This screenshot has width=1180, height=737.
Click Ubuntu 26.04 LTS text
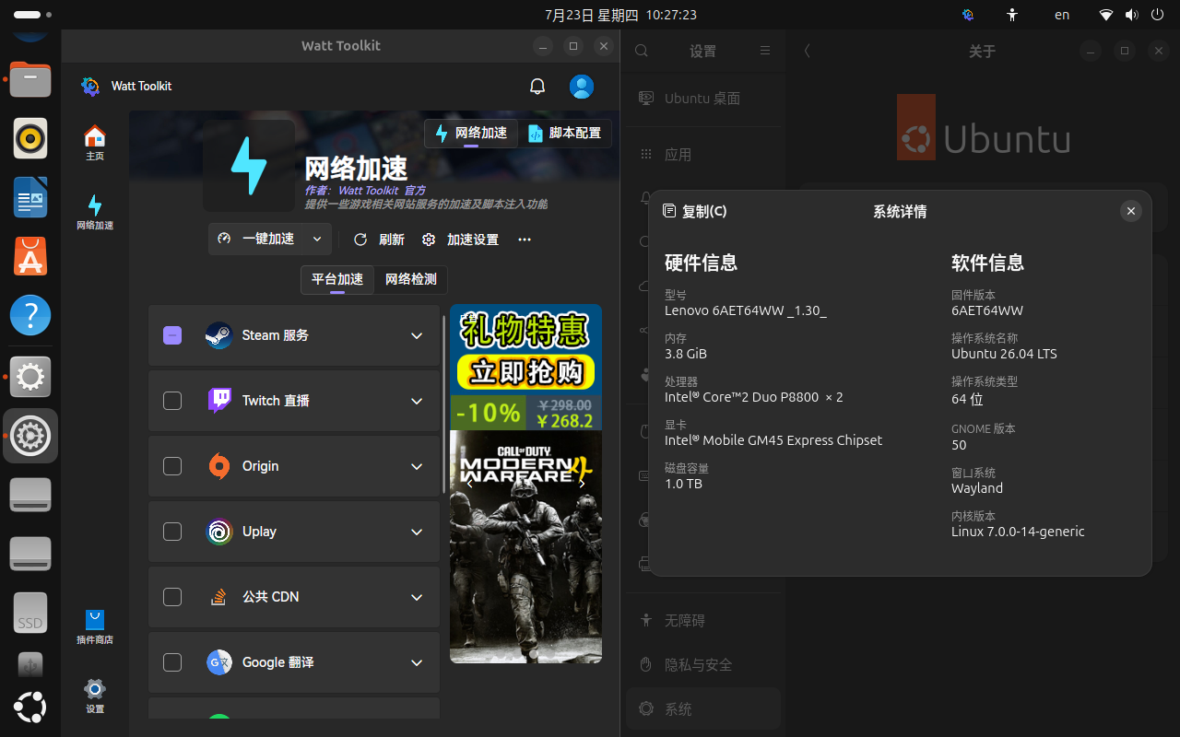pos(1004,354)
